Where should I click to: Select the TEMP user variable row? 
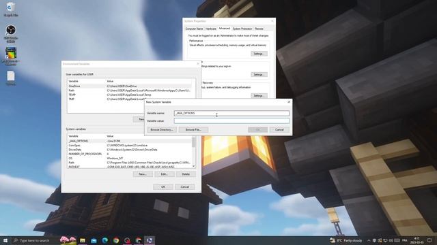click(x=130, y=95)
